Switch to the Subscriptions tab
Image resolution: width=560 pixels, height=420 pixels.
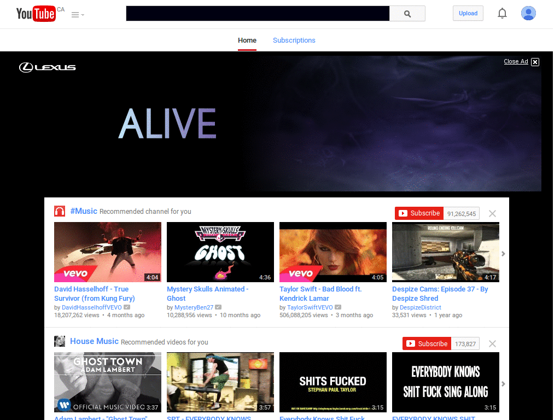click(x=294, y=40)
